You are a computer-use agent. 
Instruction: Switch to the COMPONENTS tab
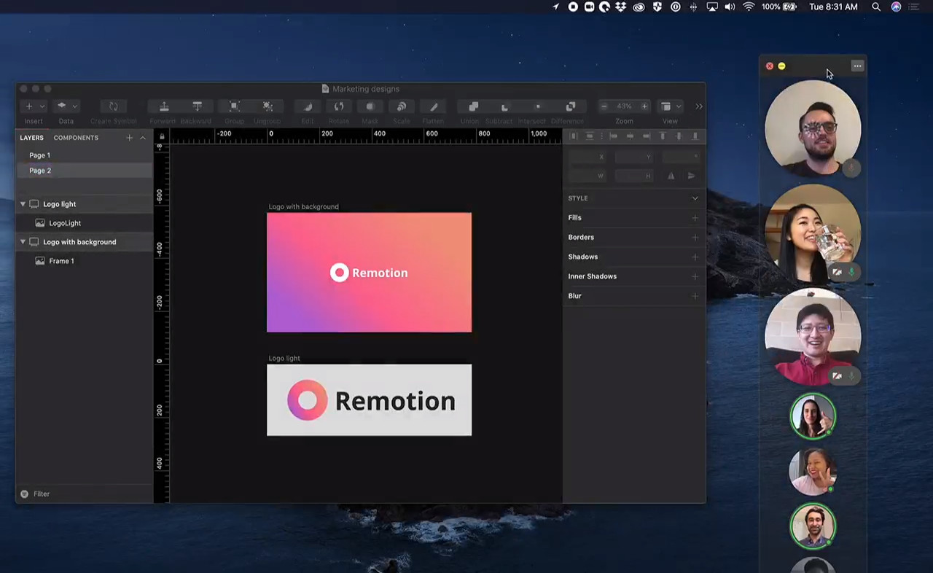(76, 138)
